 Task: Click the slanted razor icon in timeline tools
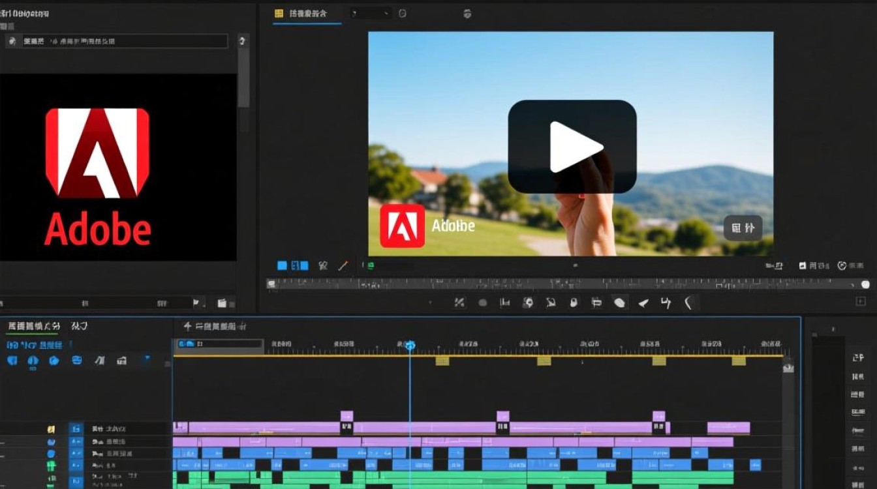[99, 360]
